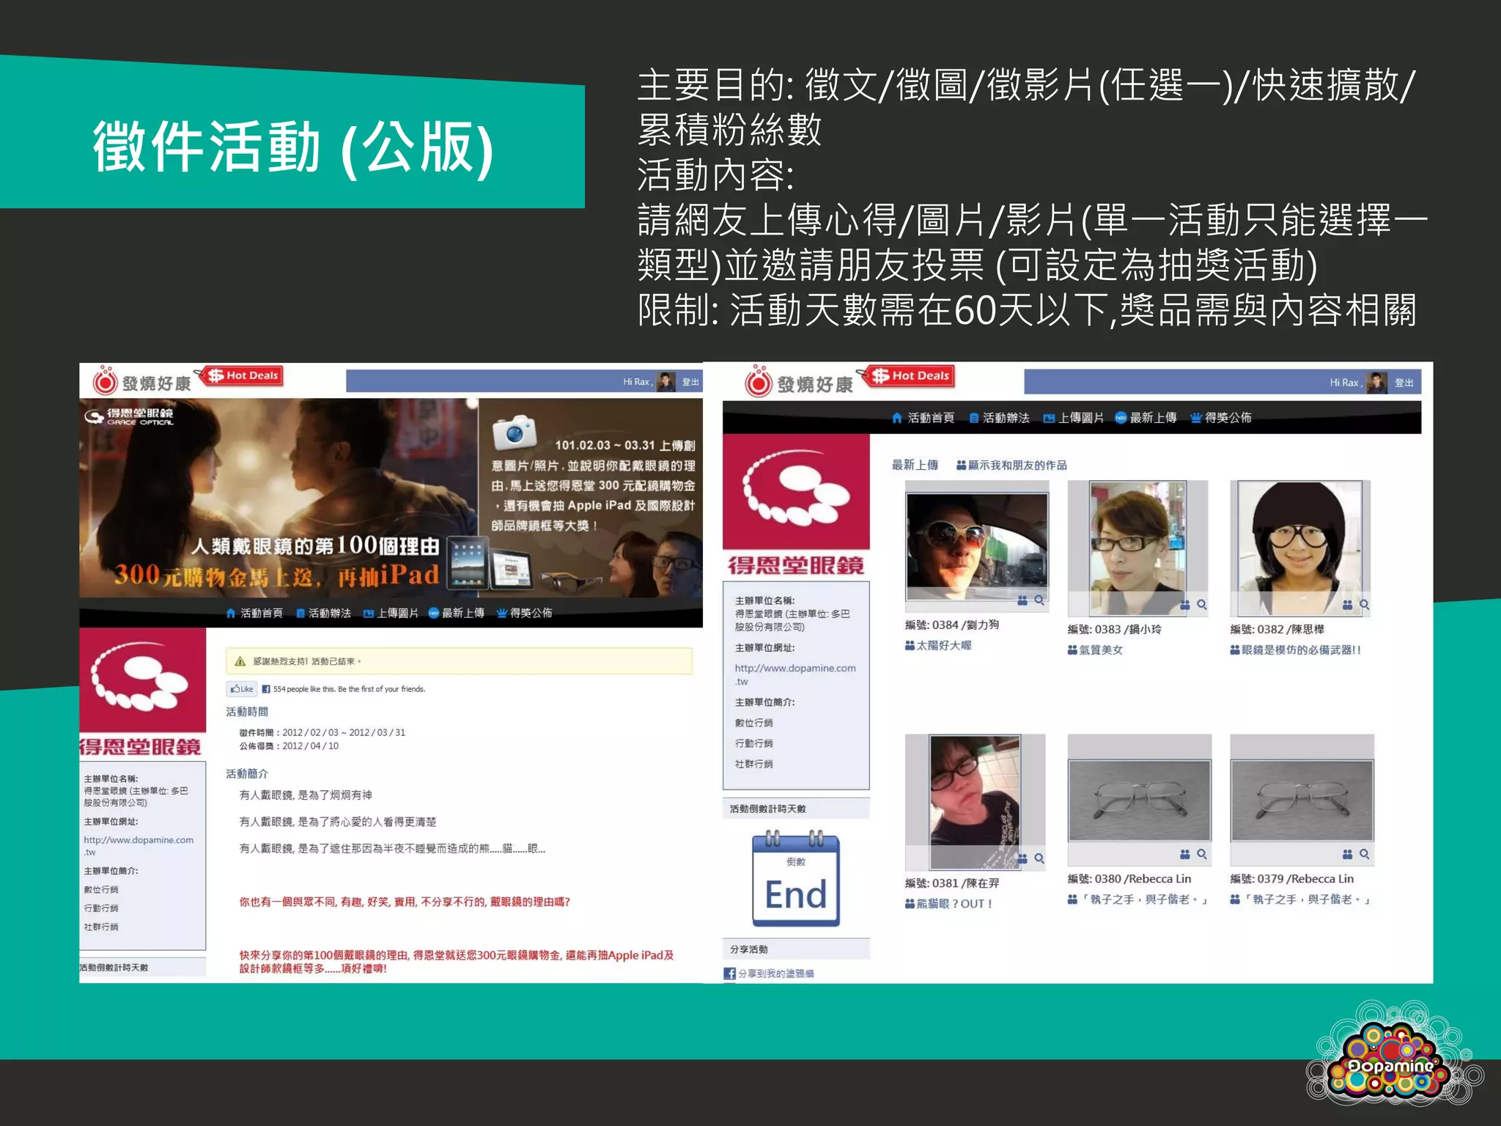
Task: Click the 編號: 0384 /劉力狗 entry label
Action: click(952, 625)
